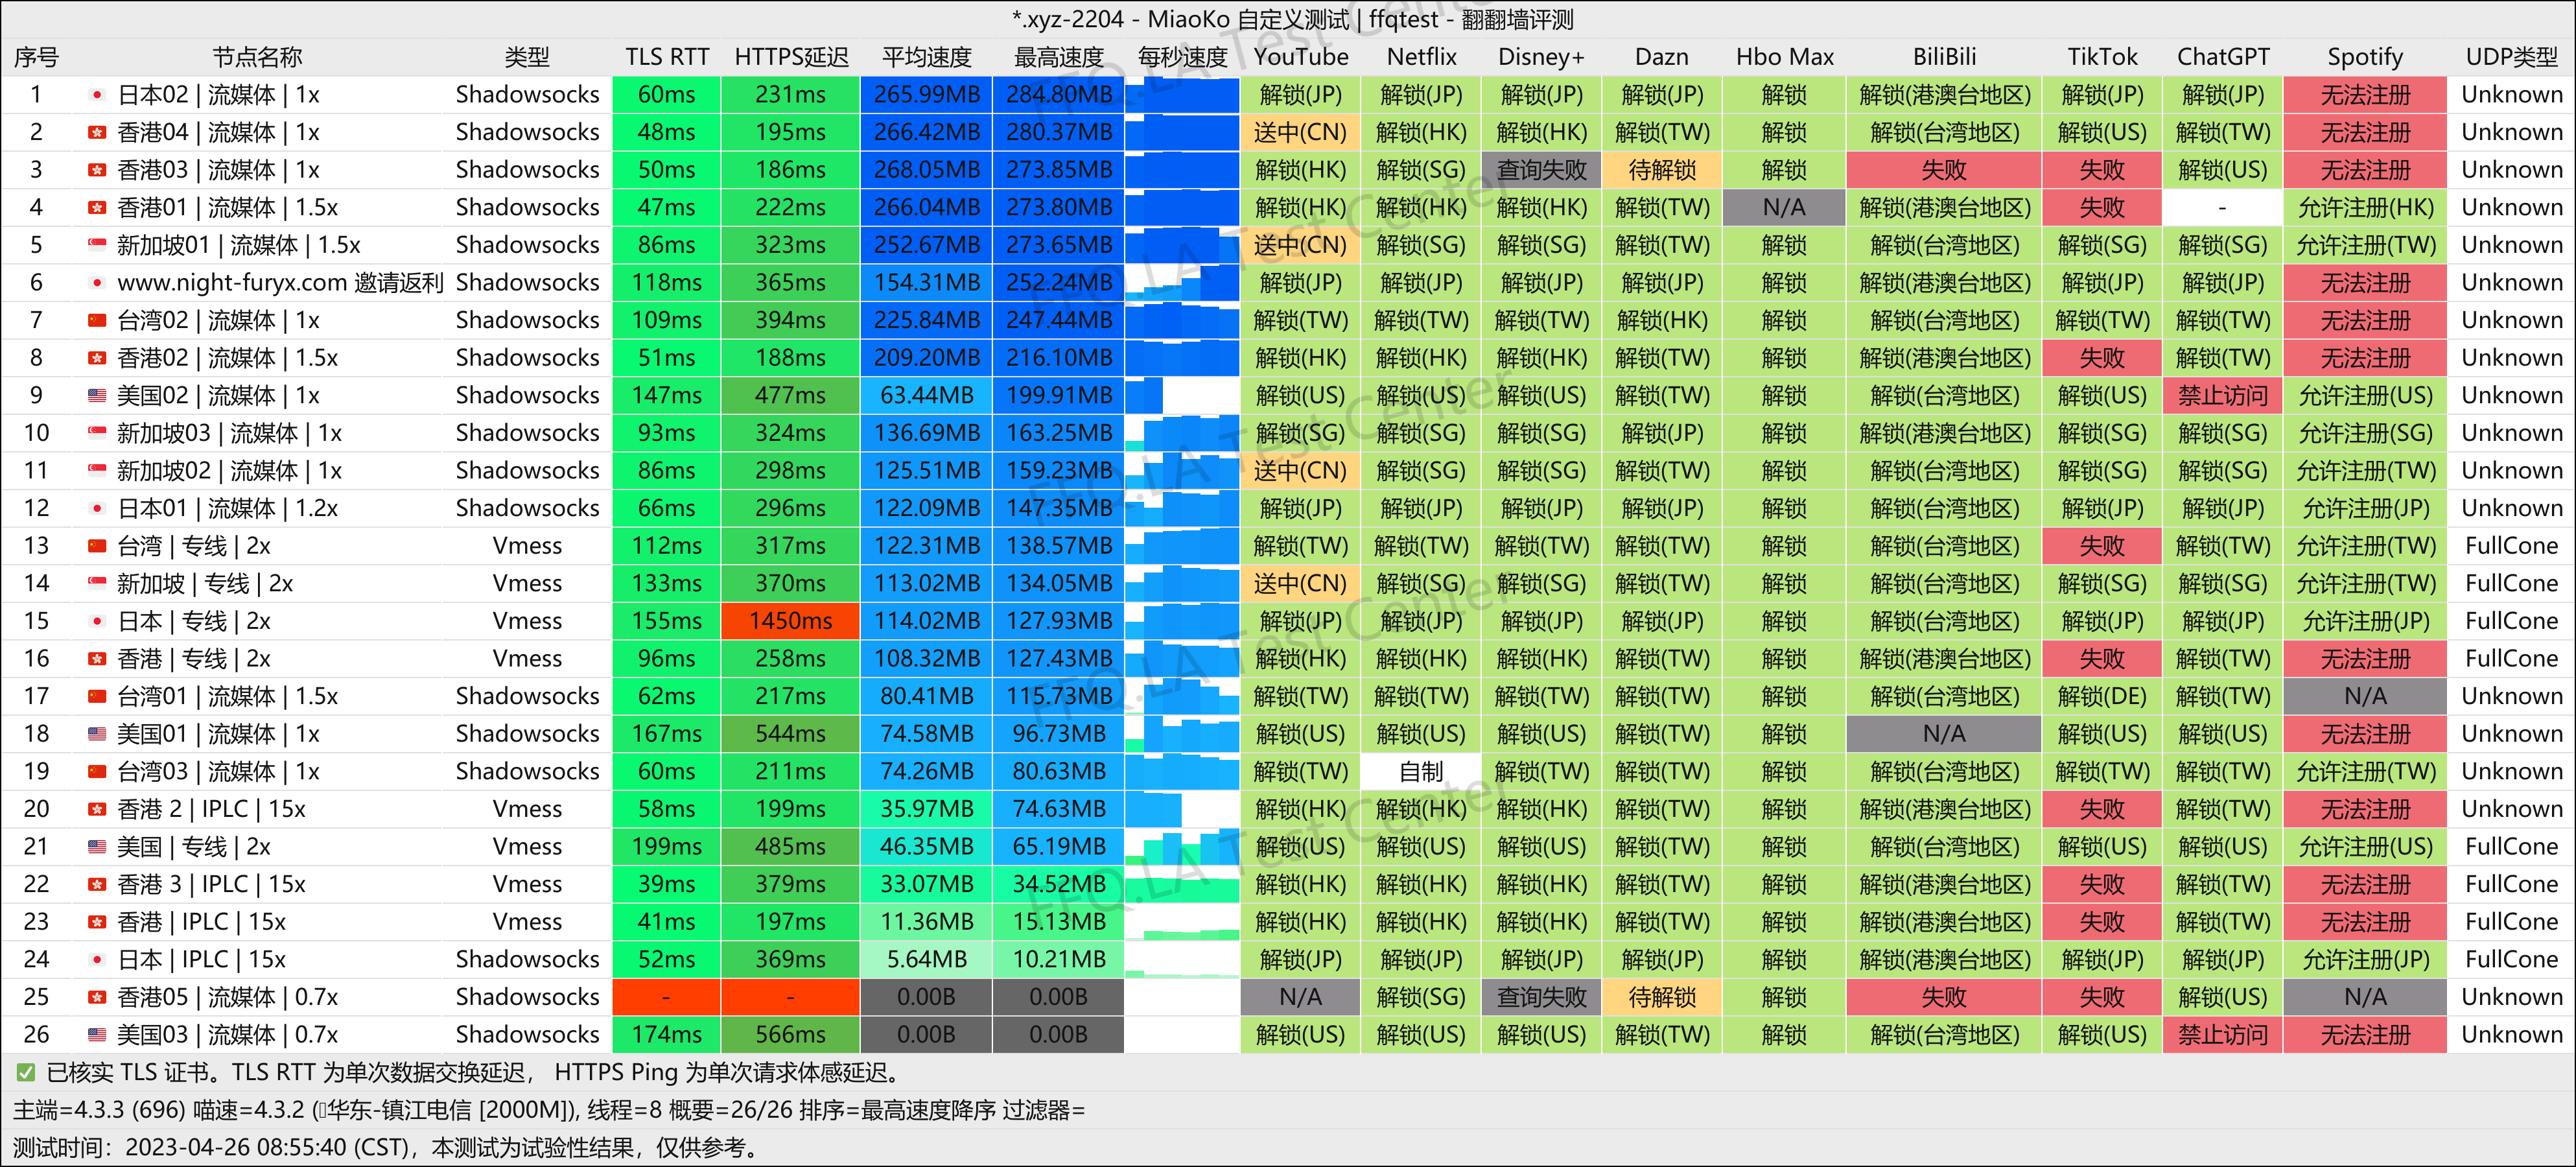
Task: Click the Singapore flag beside 新加坡01
Action: point(97,245)
